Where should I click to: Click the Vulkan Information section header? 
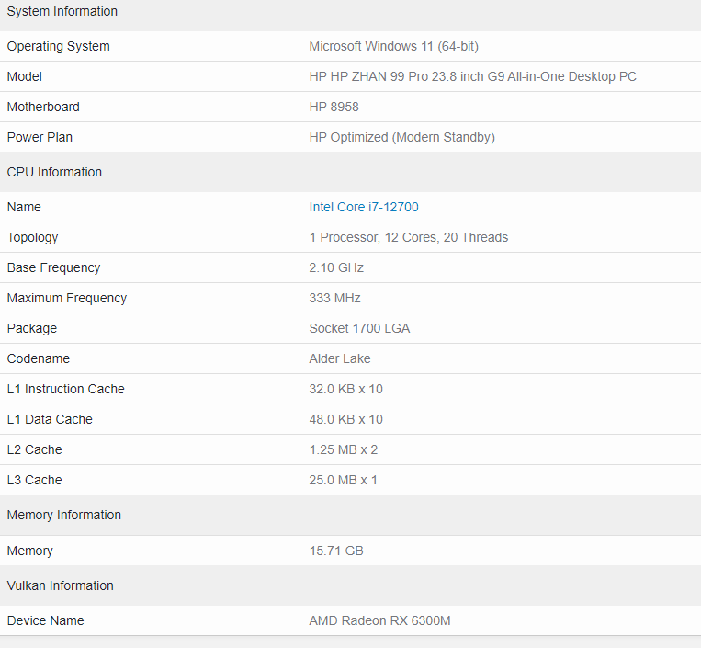pos(61,585)
